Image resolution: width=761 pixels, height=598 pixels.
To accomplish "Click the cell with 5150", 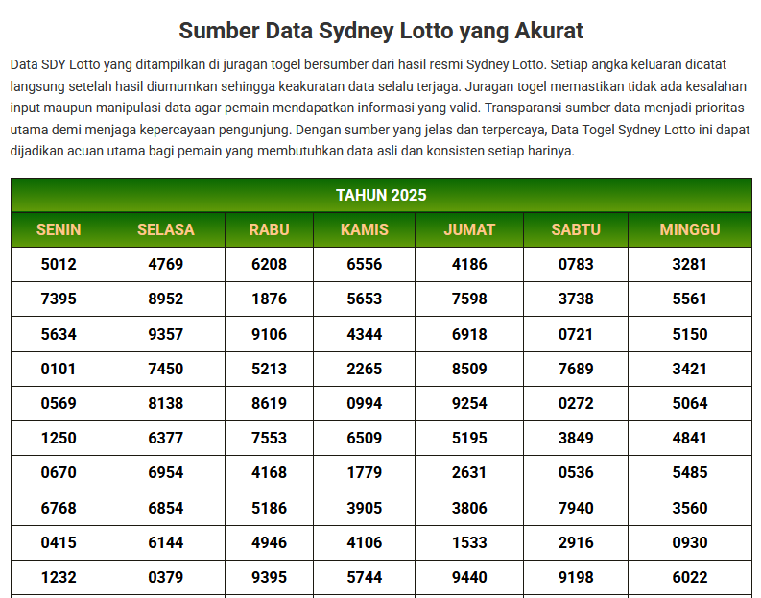I will coord(690,334).
